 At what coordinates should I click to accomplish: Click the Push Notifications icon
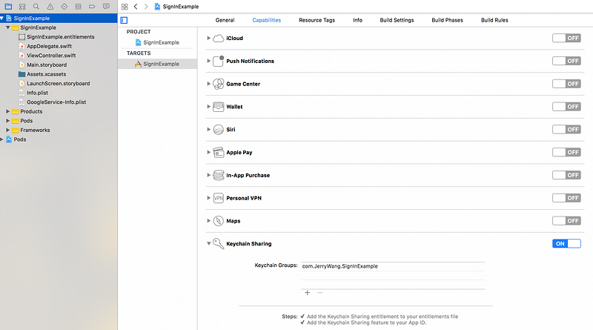click(218, 61)
